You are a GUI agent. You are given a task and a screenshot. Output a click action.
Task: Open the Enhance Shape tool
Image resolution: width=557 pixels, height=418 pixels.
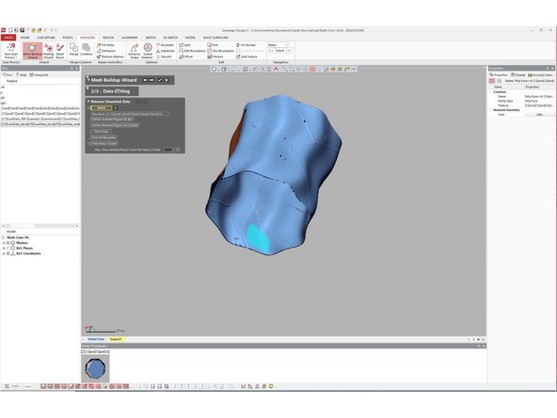pyautogui.click(x=135, y=51)
